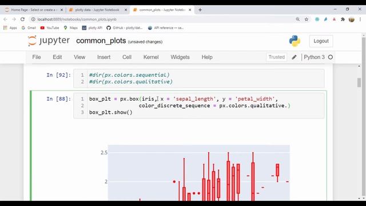Click the red outlier point near y=2

pos(174,181)
